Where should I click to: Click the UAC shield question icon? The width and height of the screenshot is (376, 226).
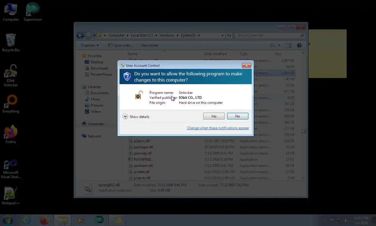coord(127,77)
